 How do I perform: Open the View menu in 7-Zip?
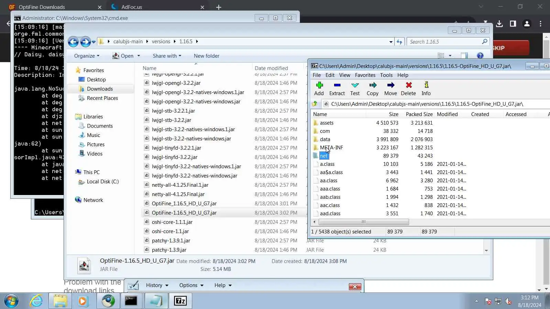pos(345,75)
